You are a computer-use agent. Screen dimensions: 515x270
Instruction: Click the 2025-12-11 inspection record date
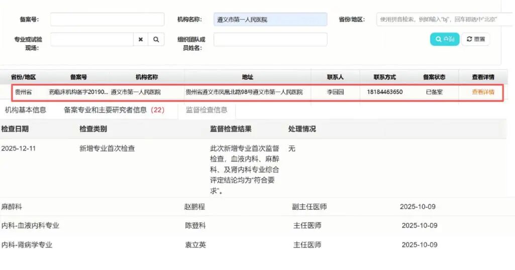pyautogui.click(x=19, y=149)
